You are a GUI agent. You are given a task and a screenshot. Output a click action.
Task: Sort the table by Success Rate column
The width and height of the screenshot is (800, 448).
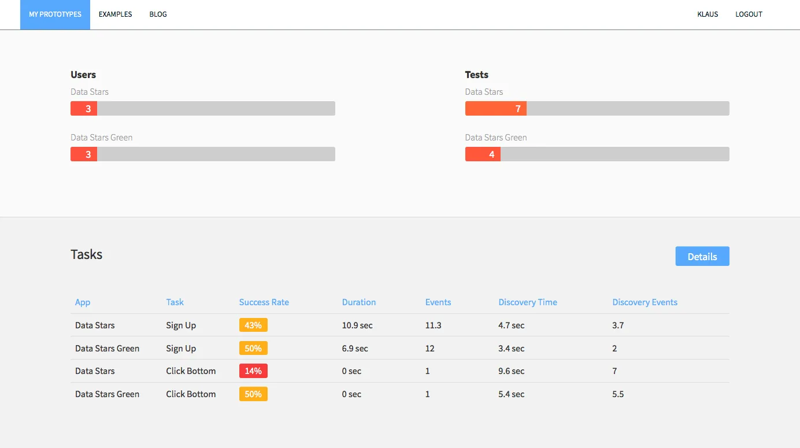tap(264, 302)
